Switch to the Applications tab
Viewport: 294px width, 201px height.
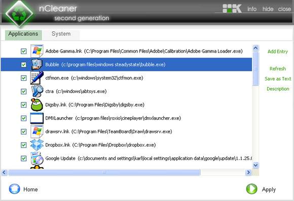[x=23, y=35]
